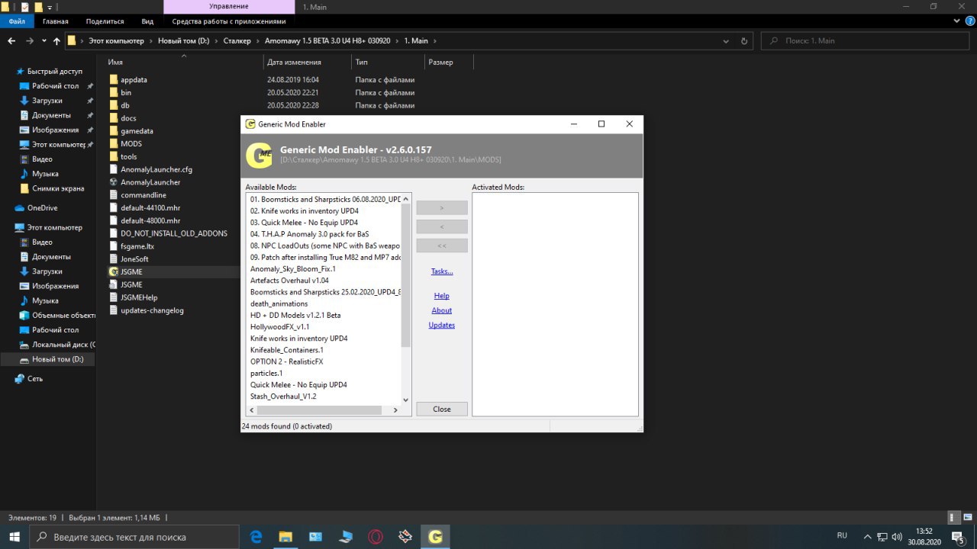The width and height of the screenshot is (977, 549).
Task: Click right arrow of Available Mods horizontal scrollbar
Action: coord(395,410)
